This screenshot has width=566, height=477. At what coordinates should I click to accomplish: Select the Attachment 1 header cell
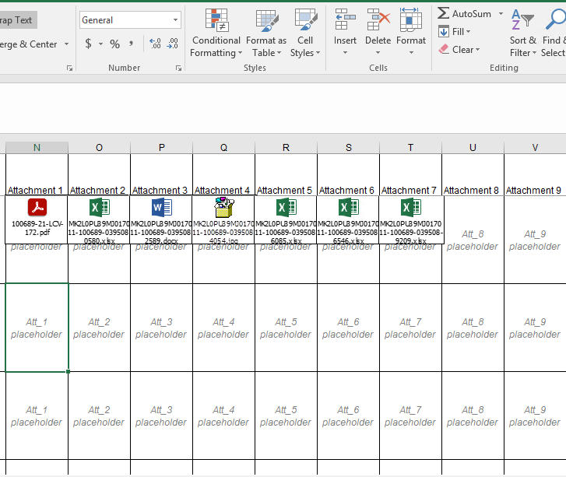37,175
